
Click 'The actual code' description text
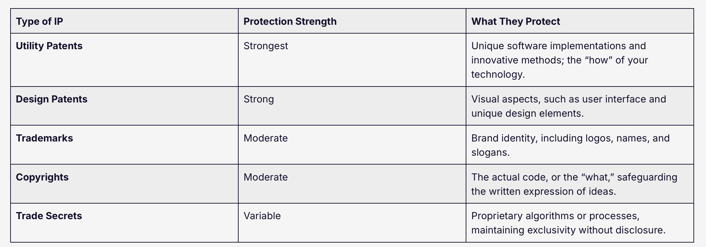tap(574, 184)
